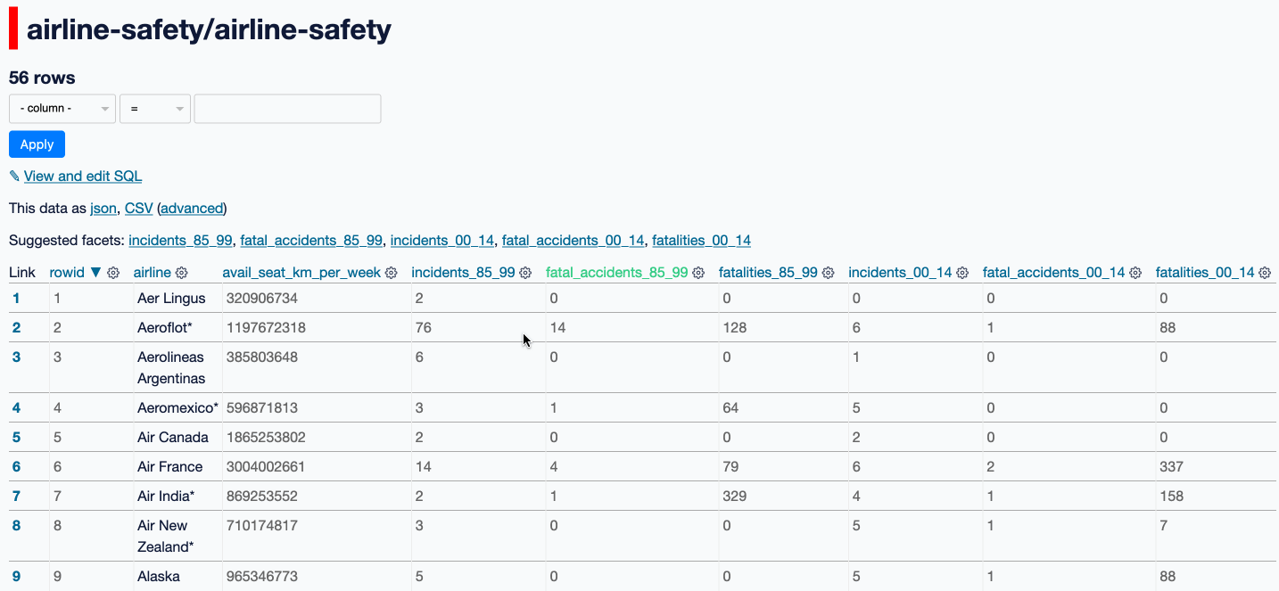Click the value 3004002661 in Air France row

tap(266, 467)
